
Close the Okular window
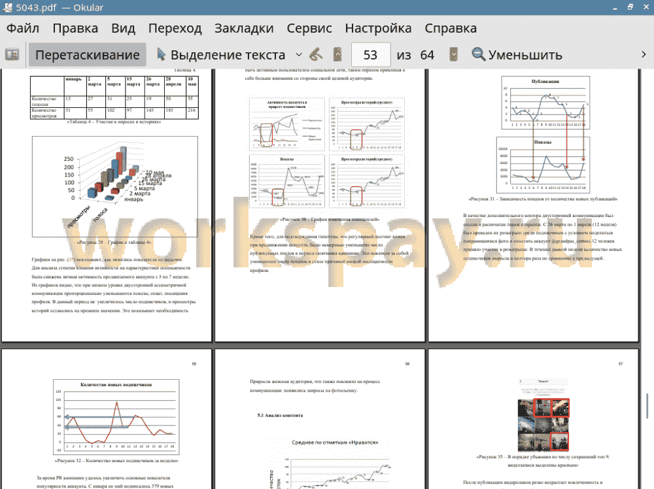(x=646, y=7)
